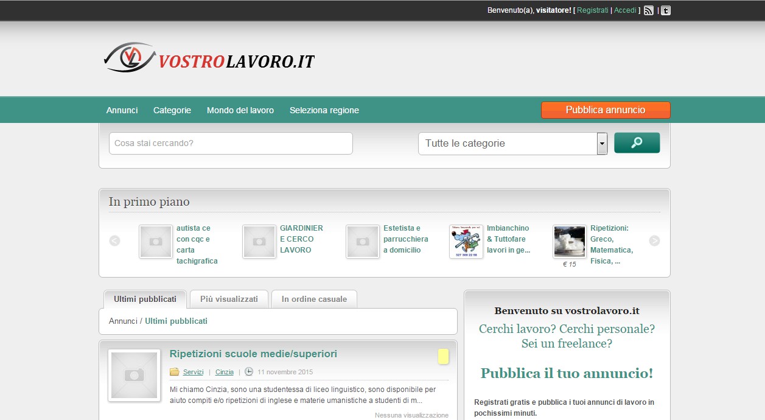This screenshot has height=420, width=765.
Task: Open the Twitter icon in top bar
Action: [x=666, y=10]
